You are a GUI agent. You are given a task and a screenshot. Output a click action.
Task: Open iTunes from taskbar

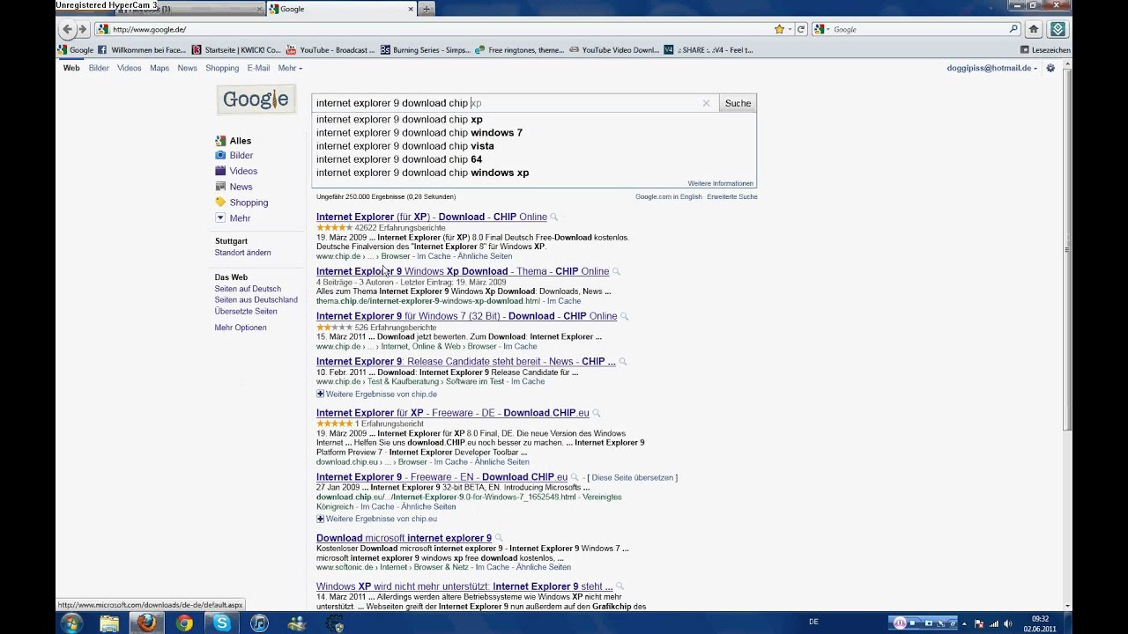click(259, 623)
